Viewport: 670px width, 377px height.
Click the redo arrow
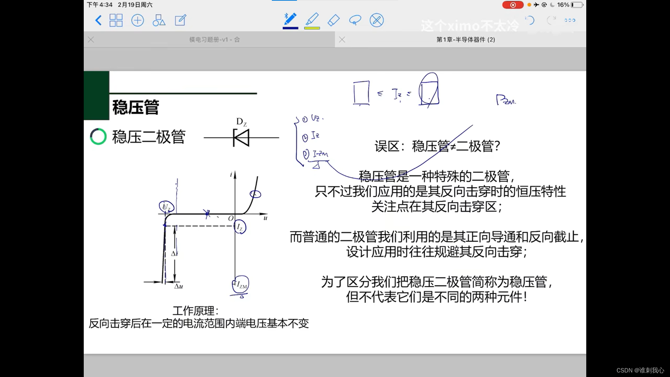click(x=551, y=20)
